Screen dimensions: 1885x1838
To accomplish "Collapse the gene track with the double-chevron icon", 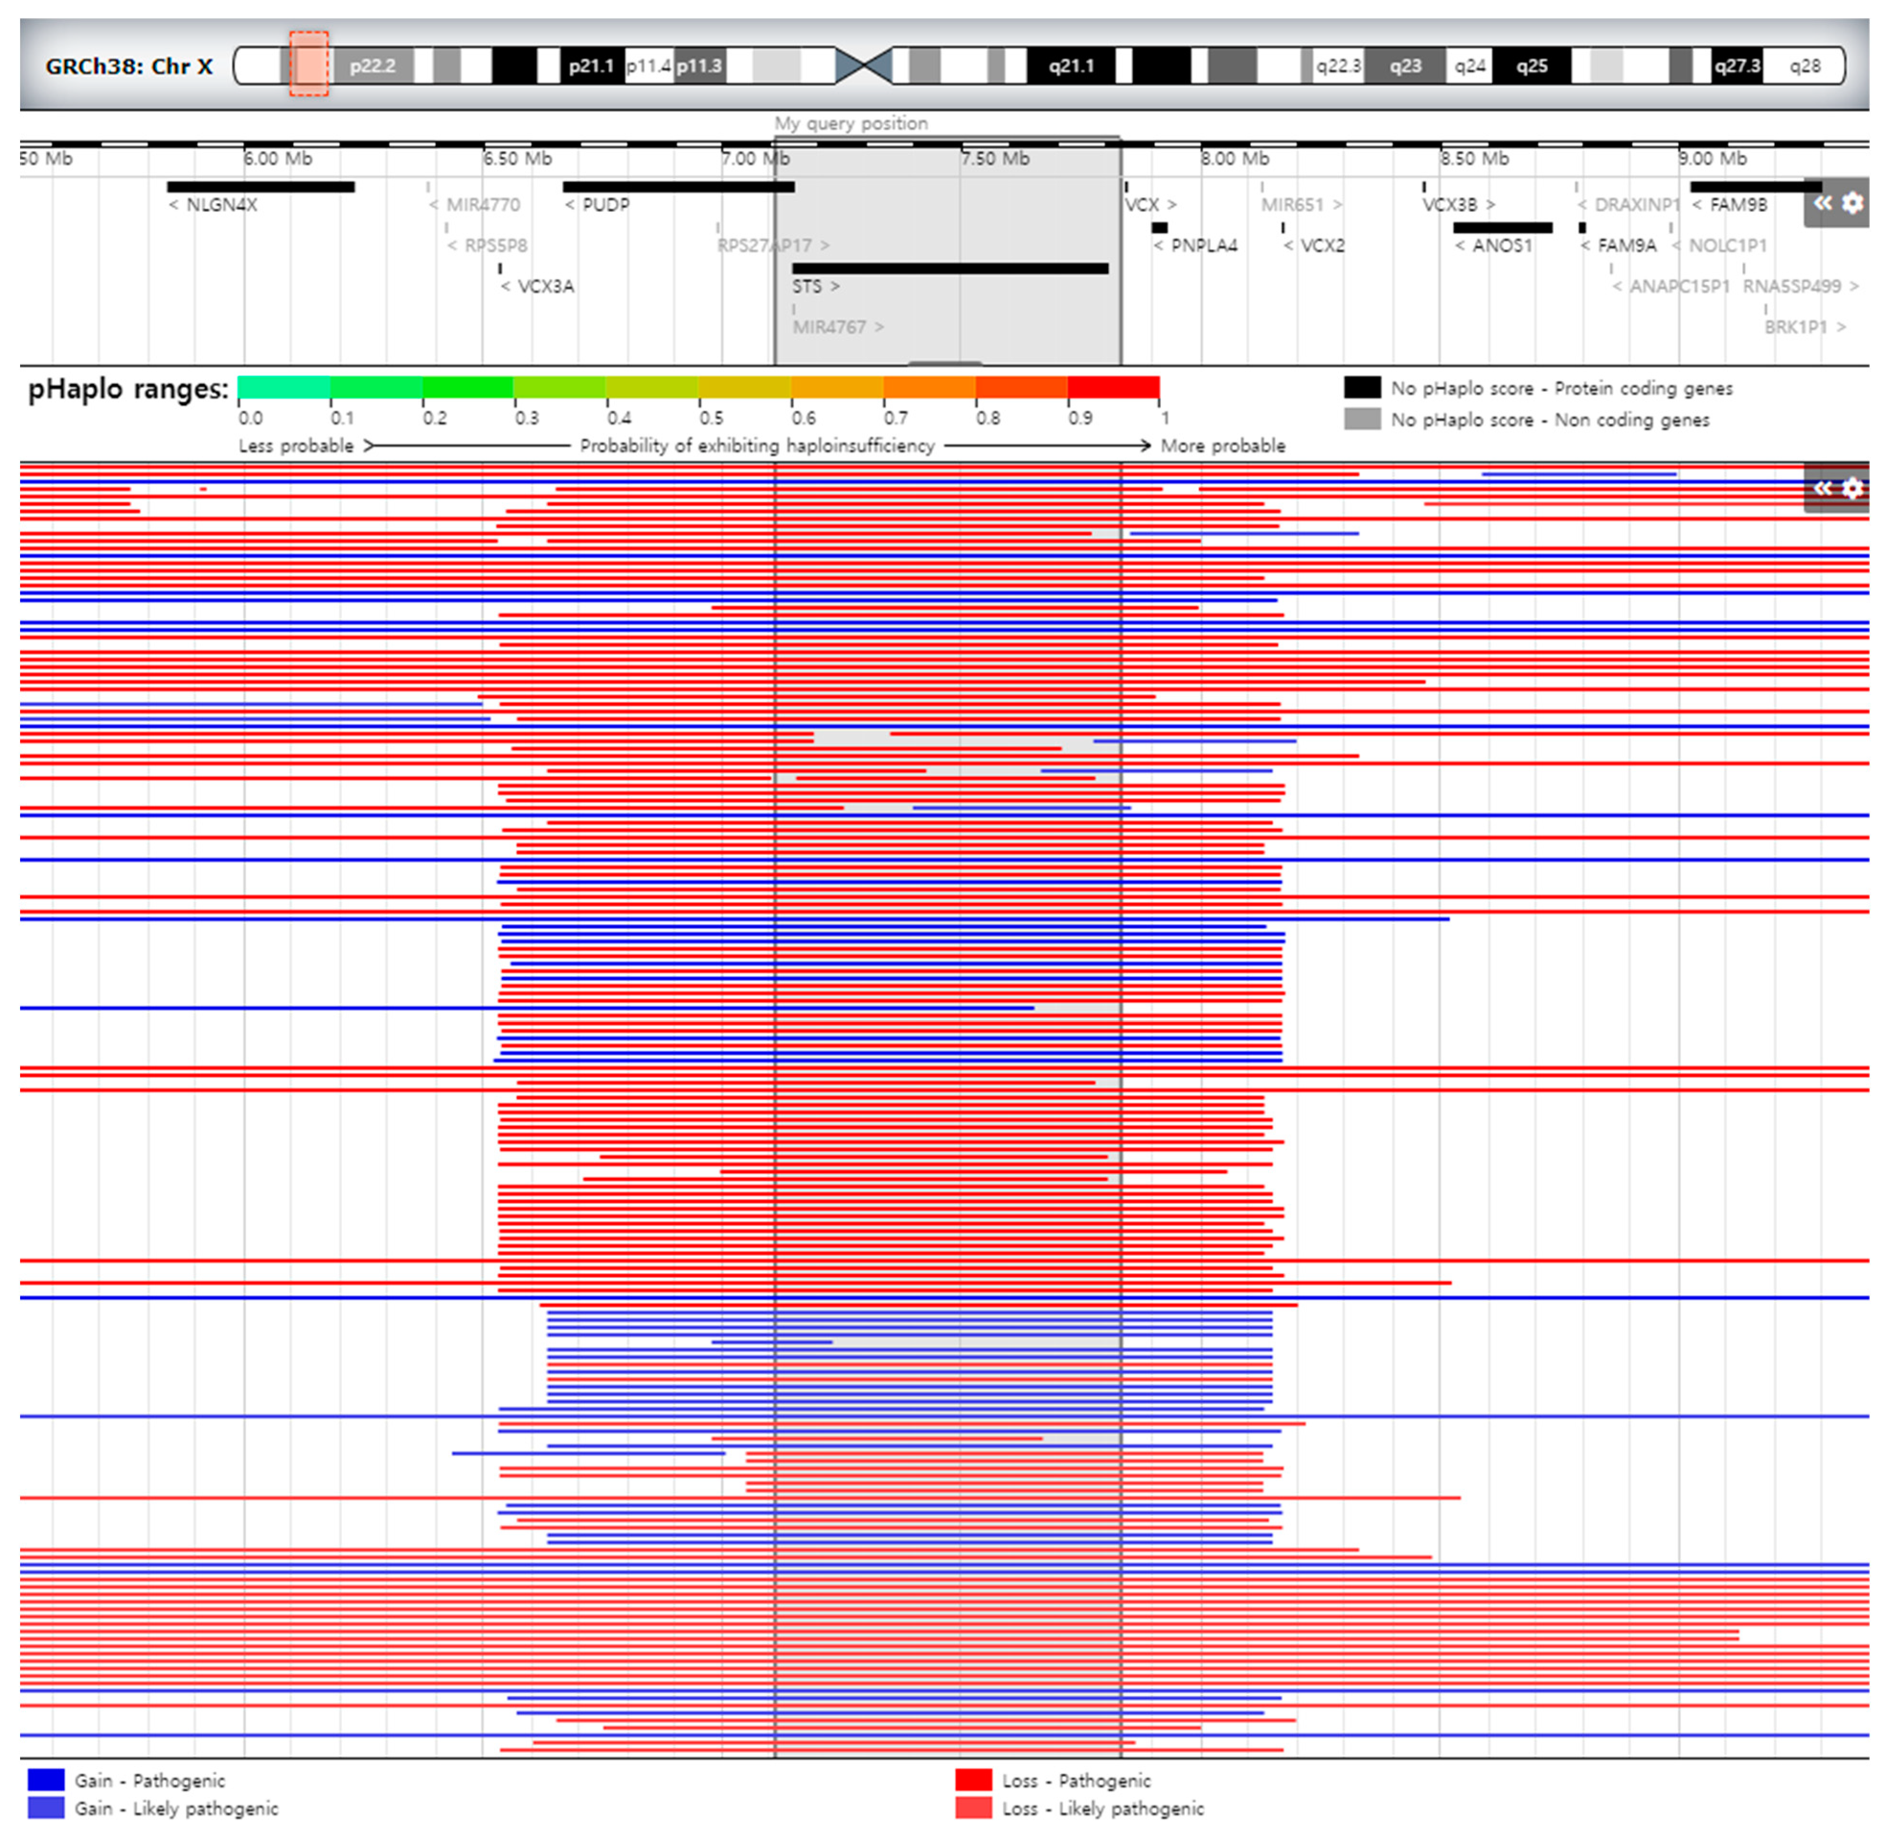I will tap(1822, 203).
